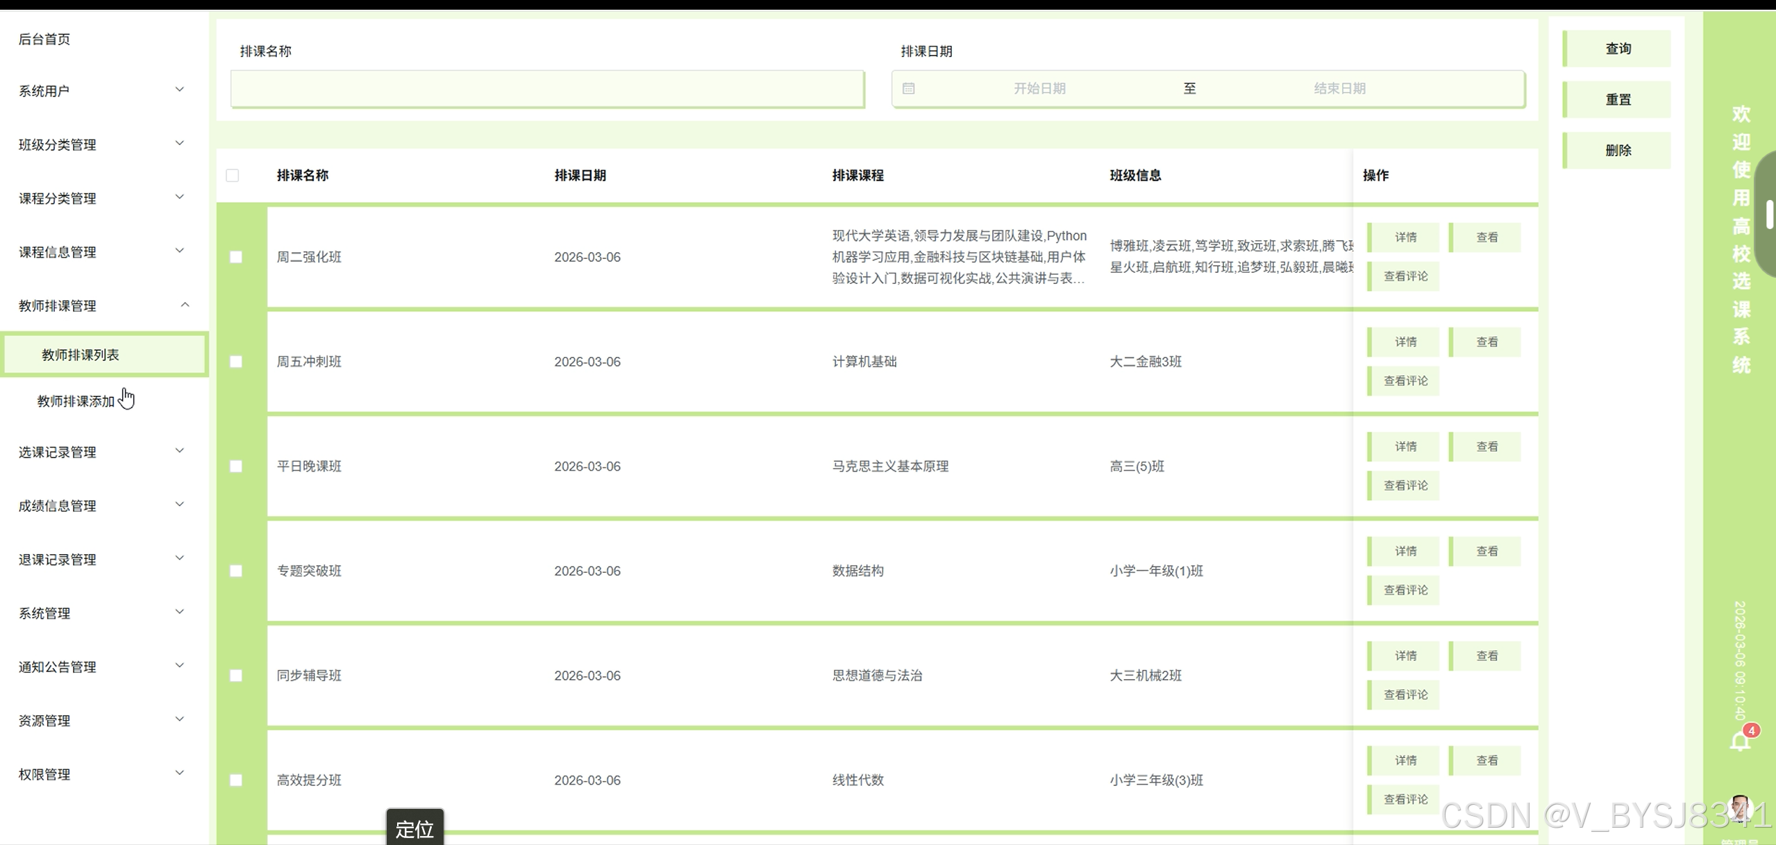Expand the 通知公告管理 sidebar group
Viewport: 1776px width, 845px height.
tap(104, 667)
